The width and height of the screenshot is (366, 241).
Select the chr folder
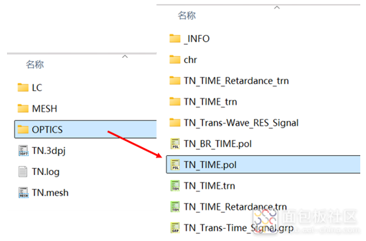point(183,60)
